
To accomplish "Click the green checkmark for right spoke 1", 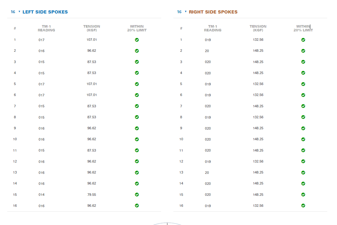I will click(303, 40).
